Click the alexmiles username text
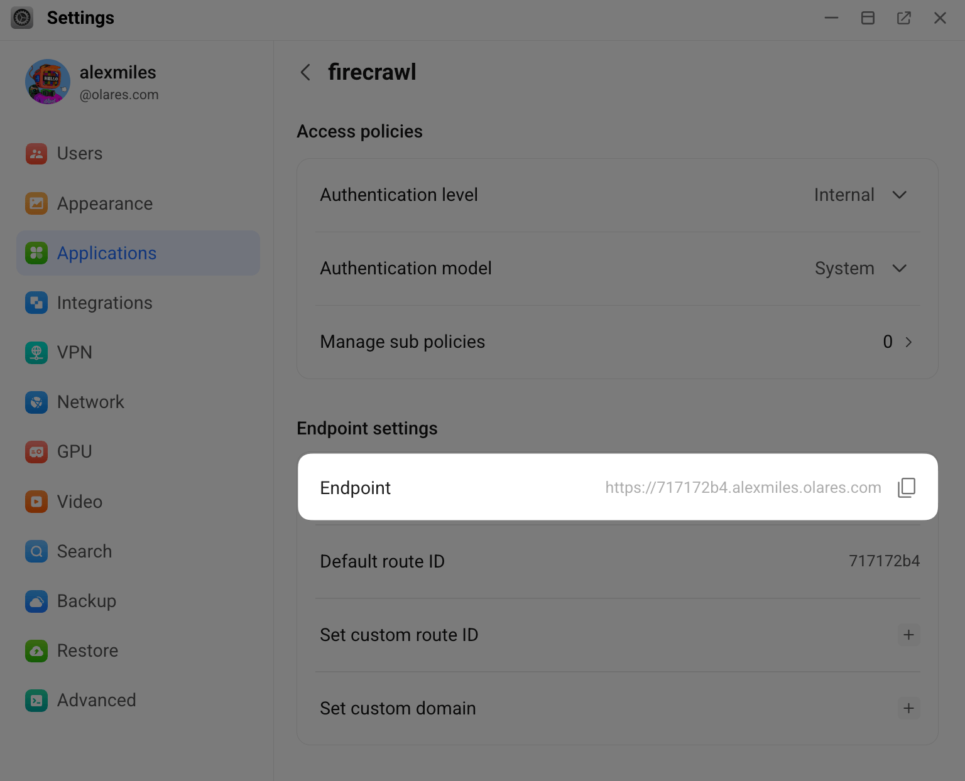Image resolution: width=965 pixels, height=781 pixels. click(x=117, y=72)
